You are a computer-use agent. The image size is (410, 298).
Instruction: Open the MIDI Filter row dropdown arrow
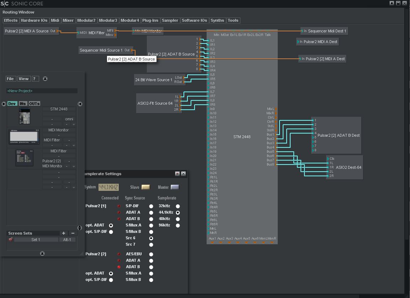pyautogui.click(x=74, y=166)
